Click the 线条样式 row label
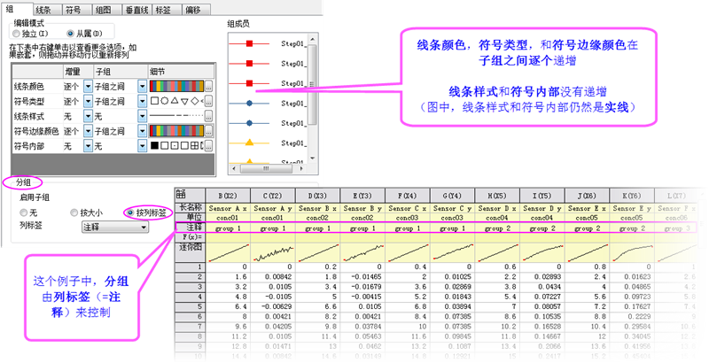709x363 pixels. 29,117
